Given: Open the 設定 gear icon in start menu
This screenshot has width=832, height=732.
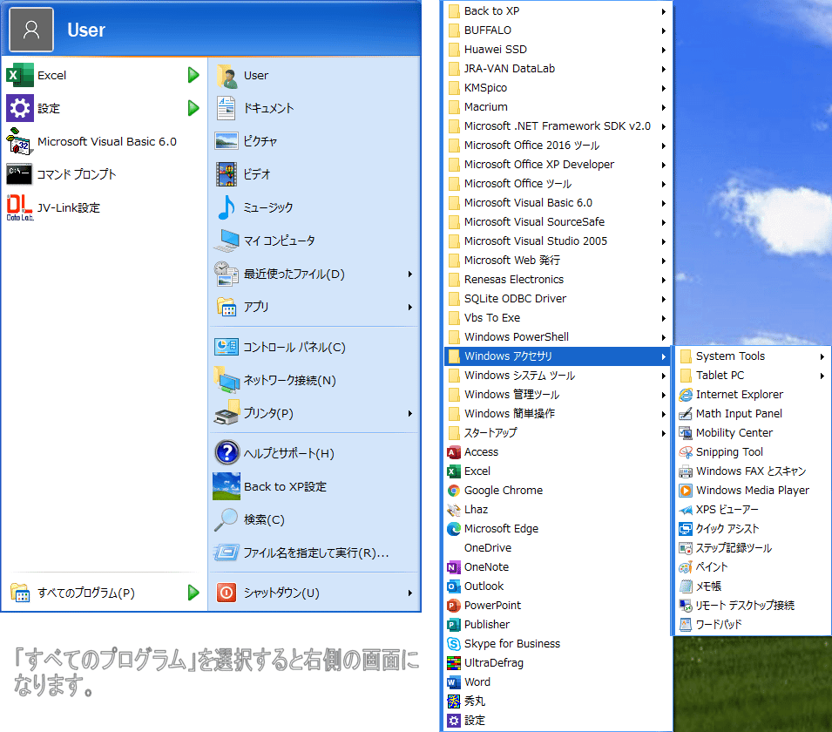Looking at the screenshot, I should [x=20, y=108].
